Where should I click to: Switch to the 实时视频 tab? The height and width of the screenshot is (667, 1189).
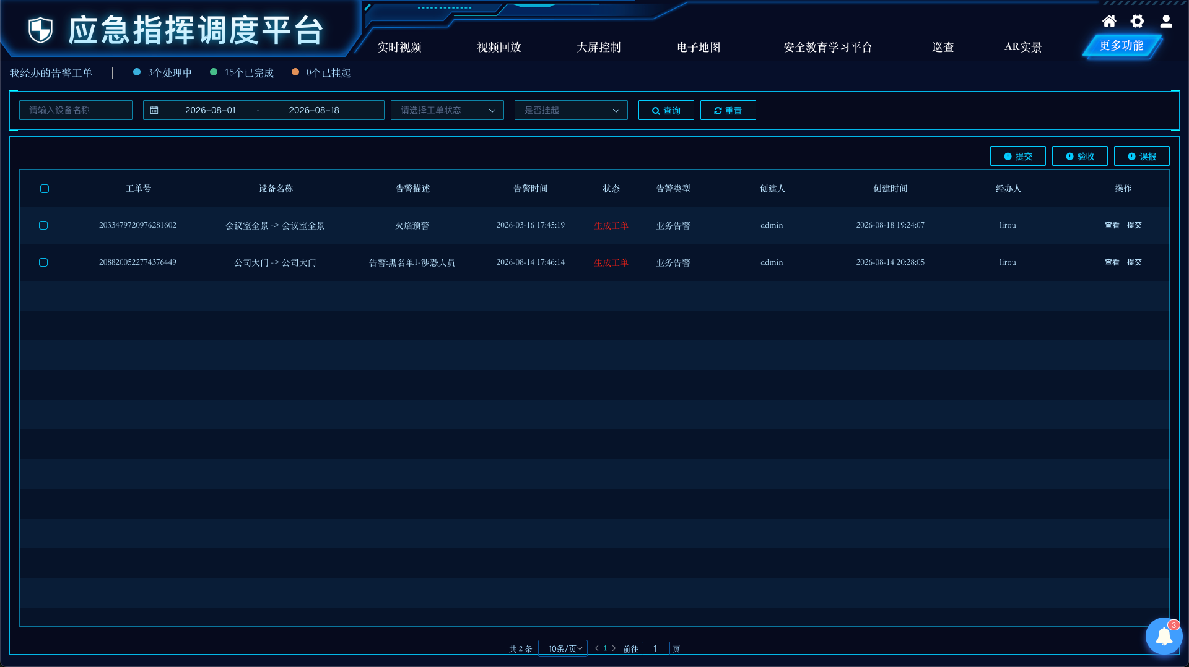[x=399, y=48]
